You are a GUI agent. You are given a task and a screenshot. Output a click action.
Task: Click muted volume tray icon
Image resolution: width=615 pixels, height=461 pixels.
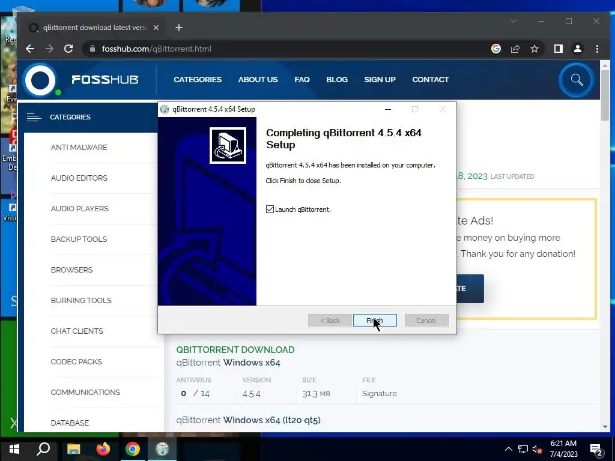tap(537, 449)
